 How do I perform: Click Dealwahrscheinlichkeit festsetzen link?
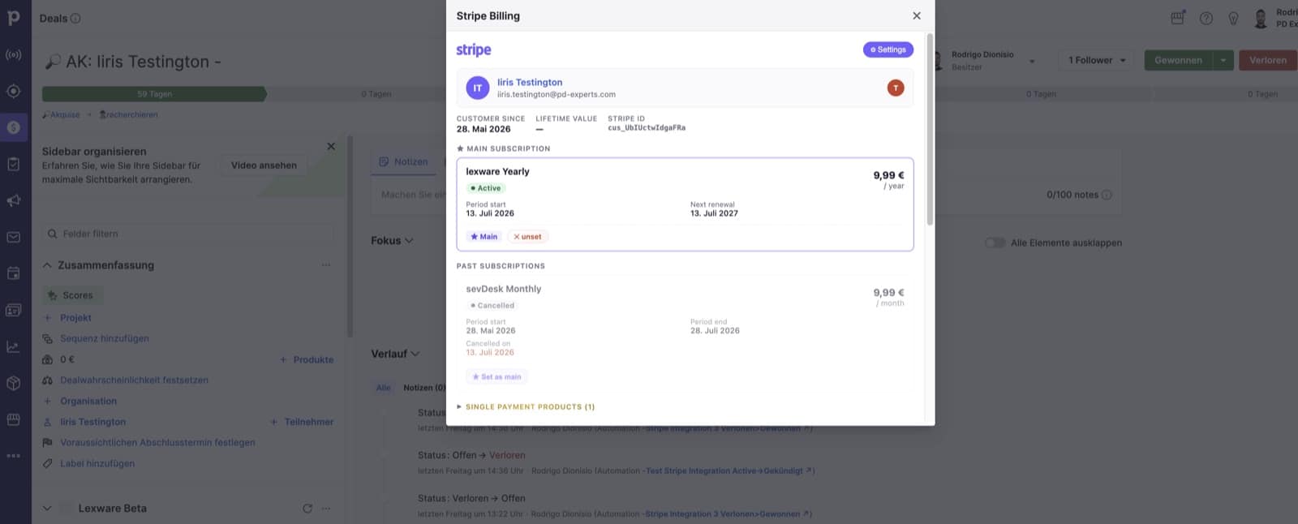click(134, 380)
